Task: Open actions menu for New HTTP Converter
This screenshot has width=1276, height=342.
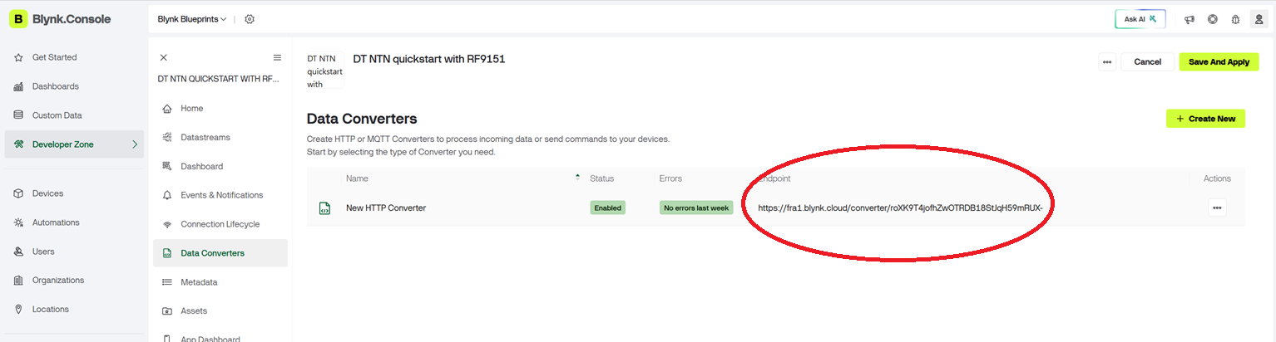Action: [x=1217, y=208]
